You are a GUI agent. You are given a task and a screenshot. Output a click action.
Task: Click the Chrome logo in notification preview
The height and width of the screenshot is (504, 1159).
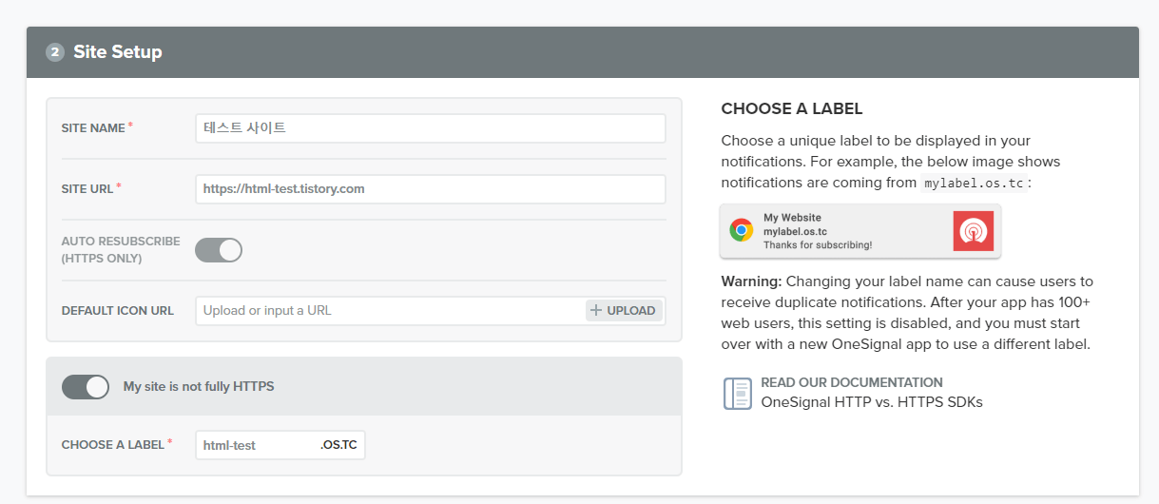741,230
